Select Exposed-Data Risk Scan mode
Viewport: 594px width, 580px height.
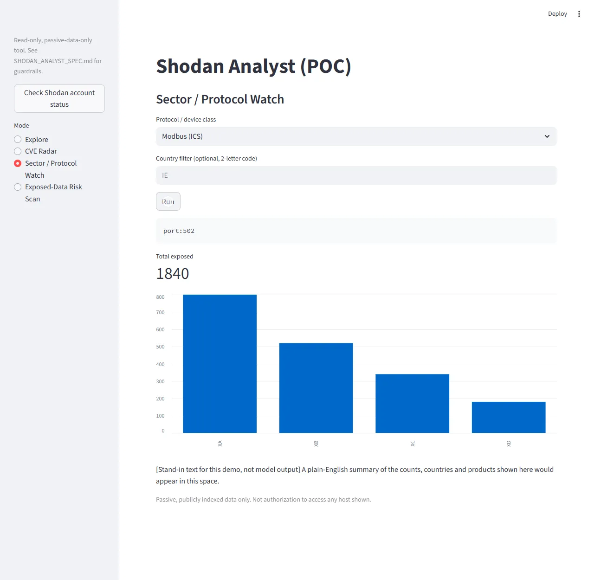tap(48, 193)
